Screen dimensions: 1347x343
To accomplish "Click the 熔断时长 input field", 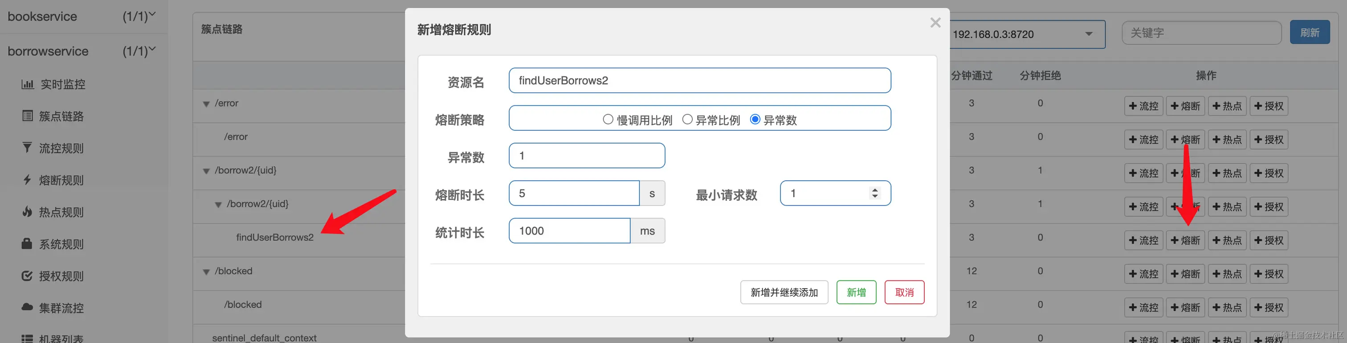I will tap(574, 193).
